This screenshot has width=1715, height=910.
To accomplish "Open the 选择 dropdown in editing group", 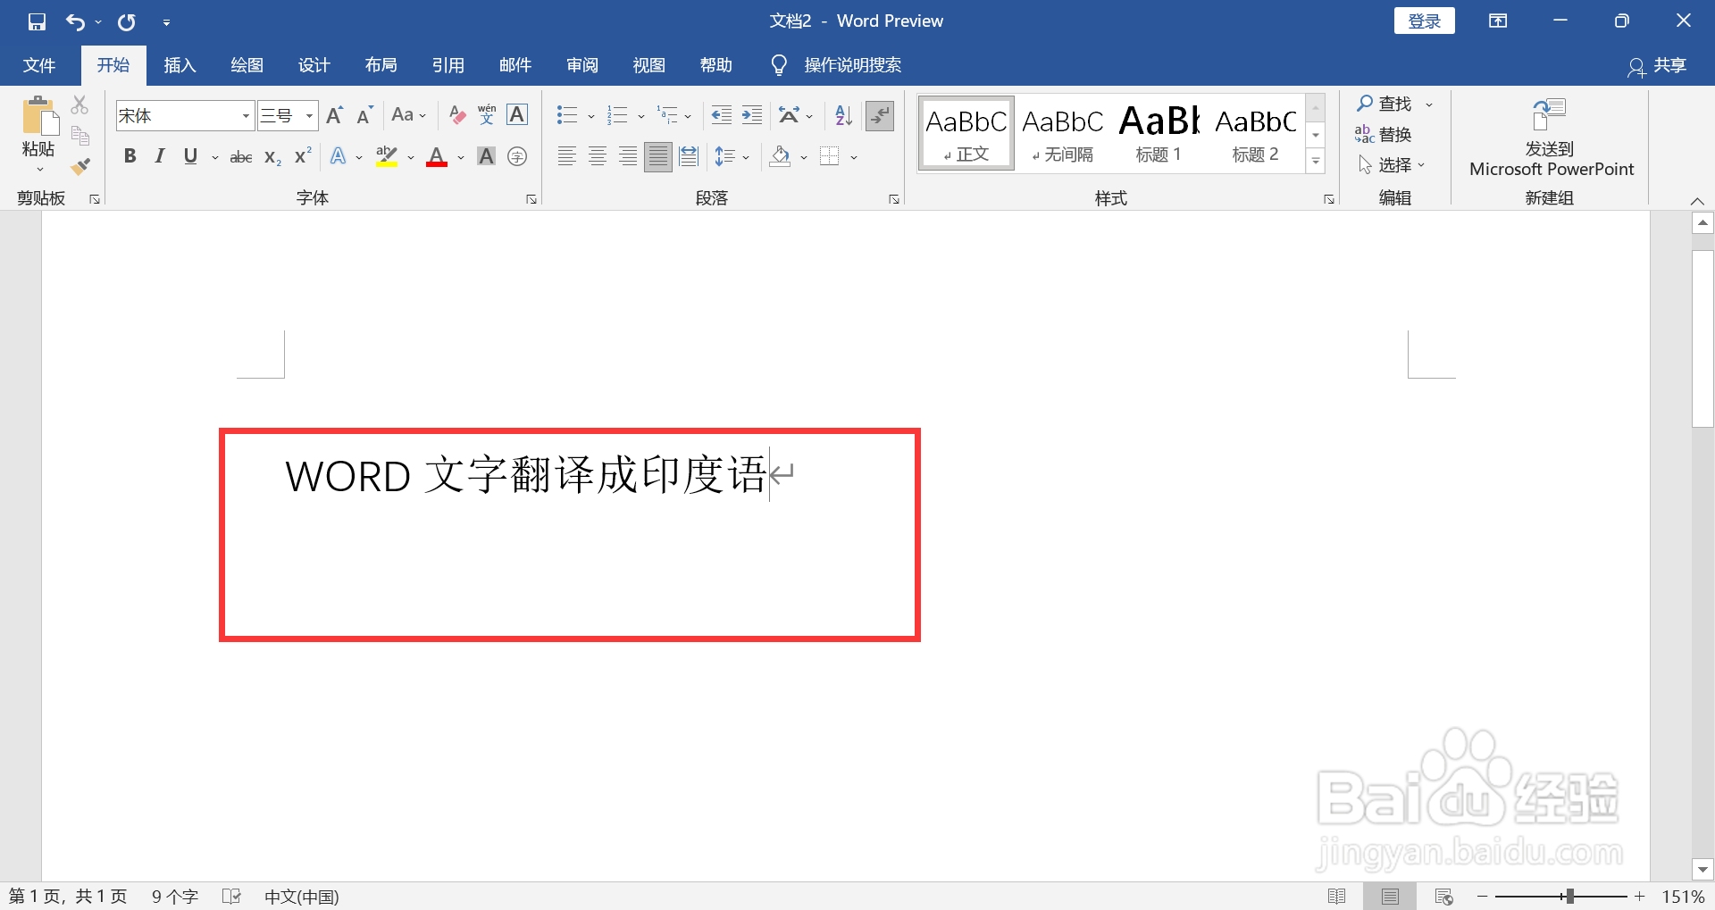I will click(1392, 165).
